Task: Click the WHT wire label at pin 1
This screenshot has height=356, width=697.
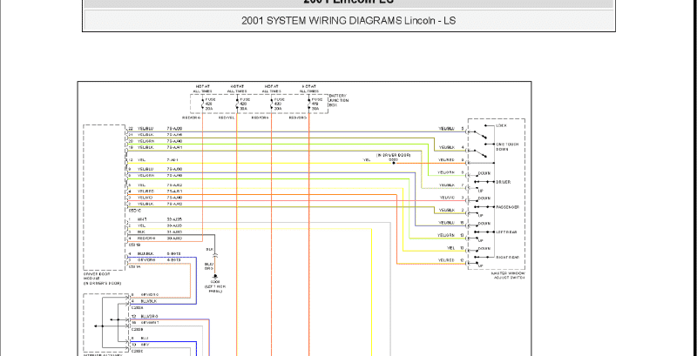Action: click(x=142, y=219)
